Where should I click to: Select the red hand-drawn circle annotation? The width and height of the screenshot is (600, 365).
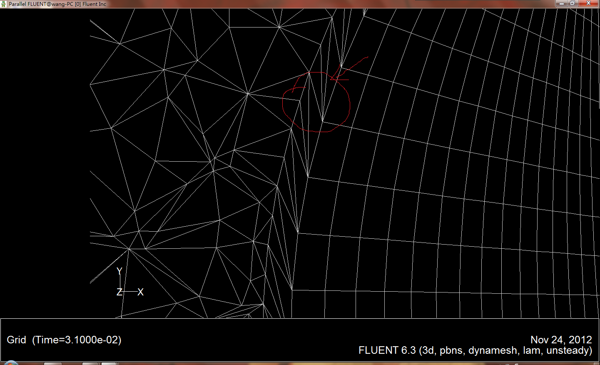[349, 104]
